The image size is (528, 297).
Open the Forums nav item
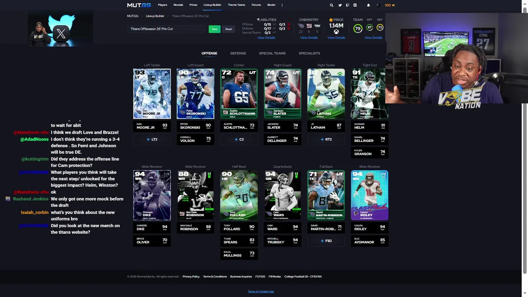coord(256,5)
